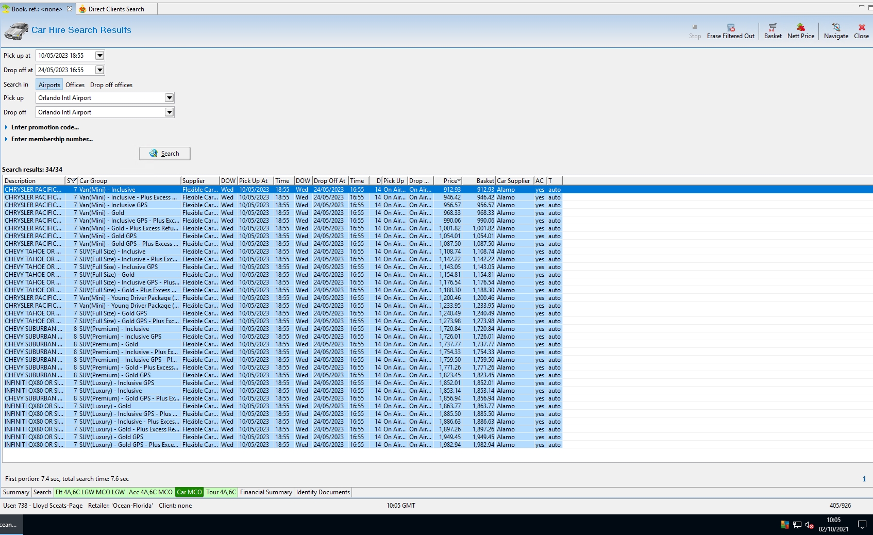Open the Identity Documents tab
873x535 pixels.
[323, 492]
